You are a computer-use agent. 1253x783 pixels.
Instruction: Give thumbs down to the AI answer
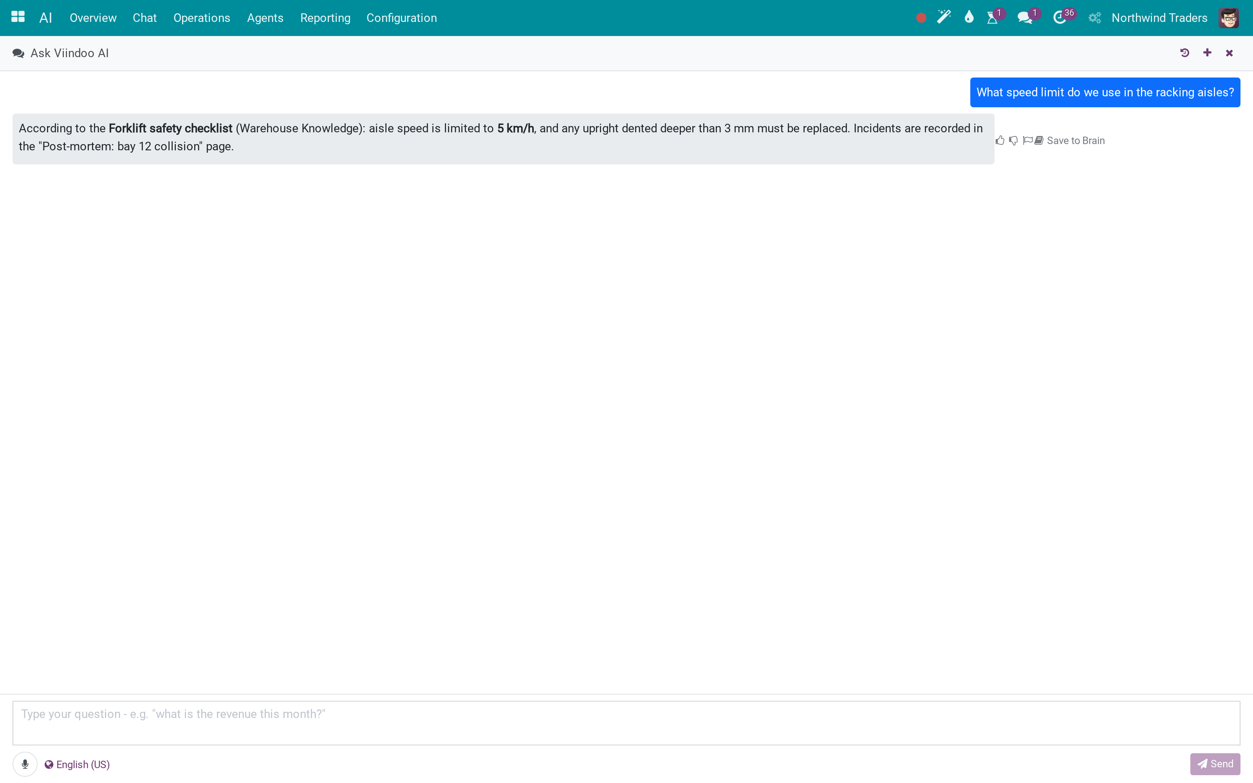[x=1013, y=140]
